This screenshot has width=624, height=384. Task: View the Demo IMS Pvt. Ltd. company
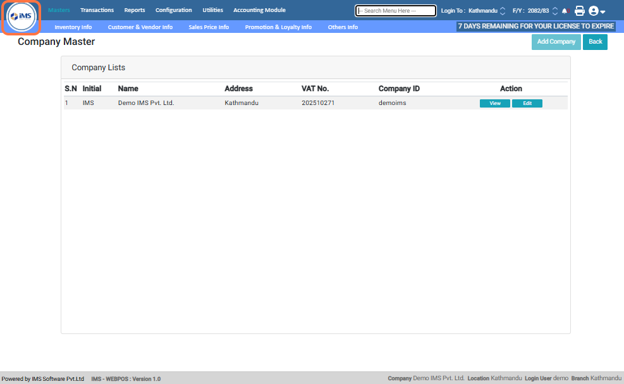[x=494, y=103]
